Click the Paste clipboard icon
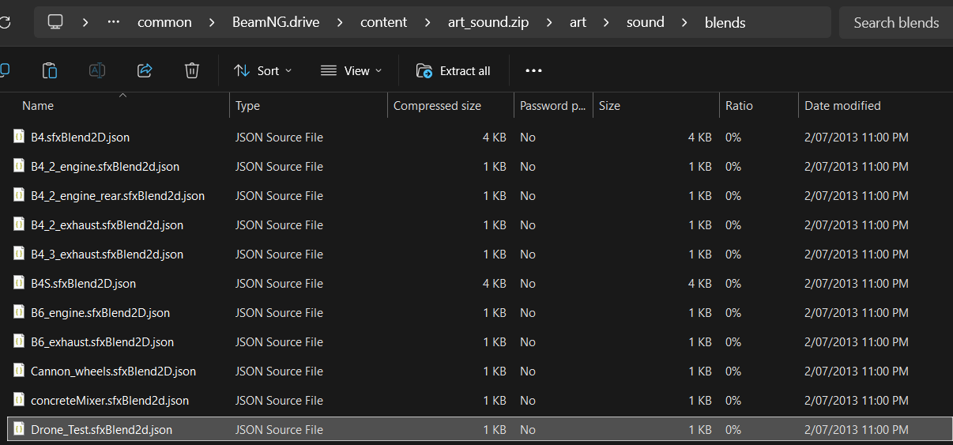The image size is (953, 445). [x=50, y=70]
